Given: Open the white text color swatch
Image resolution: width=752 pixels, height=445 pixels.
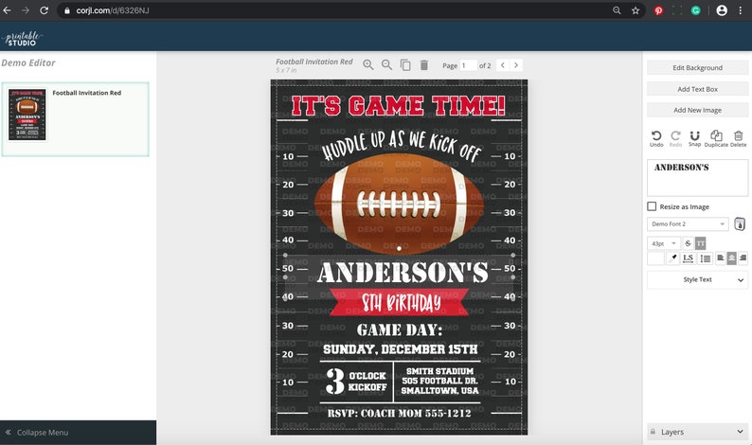Looking at the screenshot, I should tap(655, 258).
